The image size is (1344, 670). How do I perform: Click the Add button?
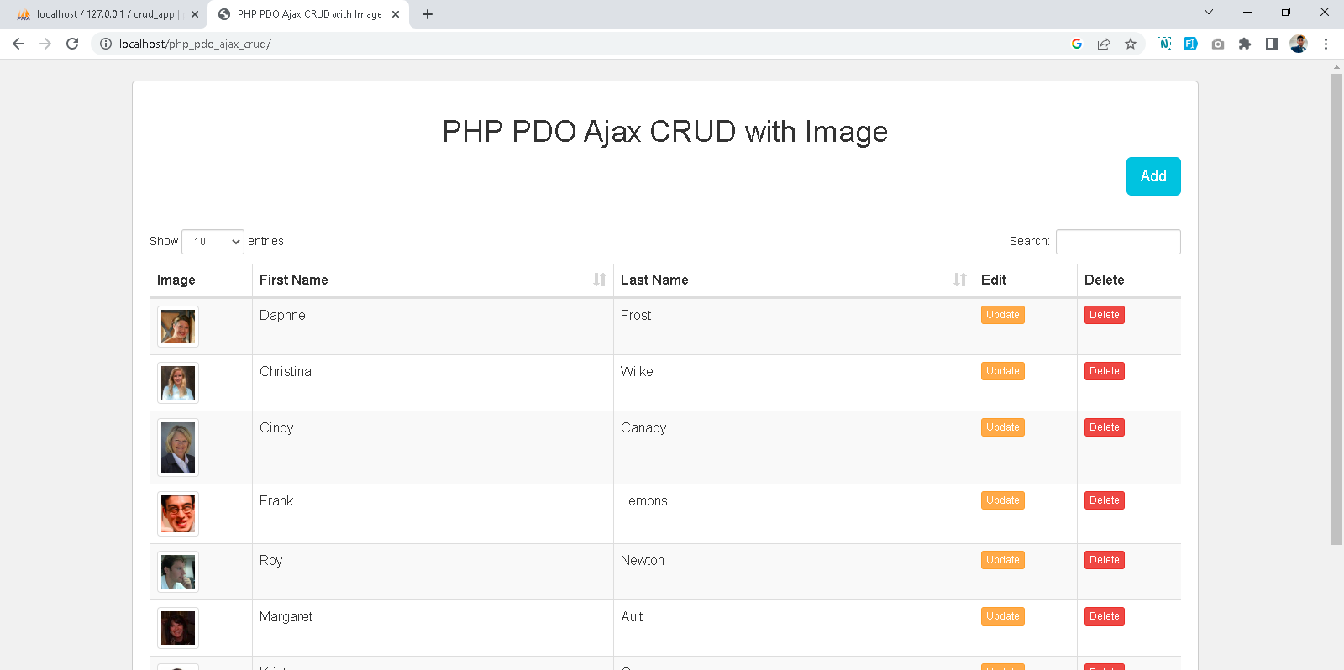[x=1153, y=176]
